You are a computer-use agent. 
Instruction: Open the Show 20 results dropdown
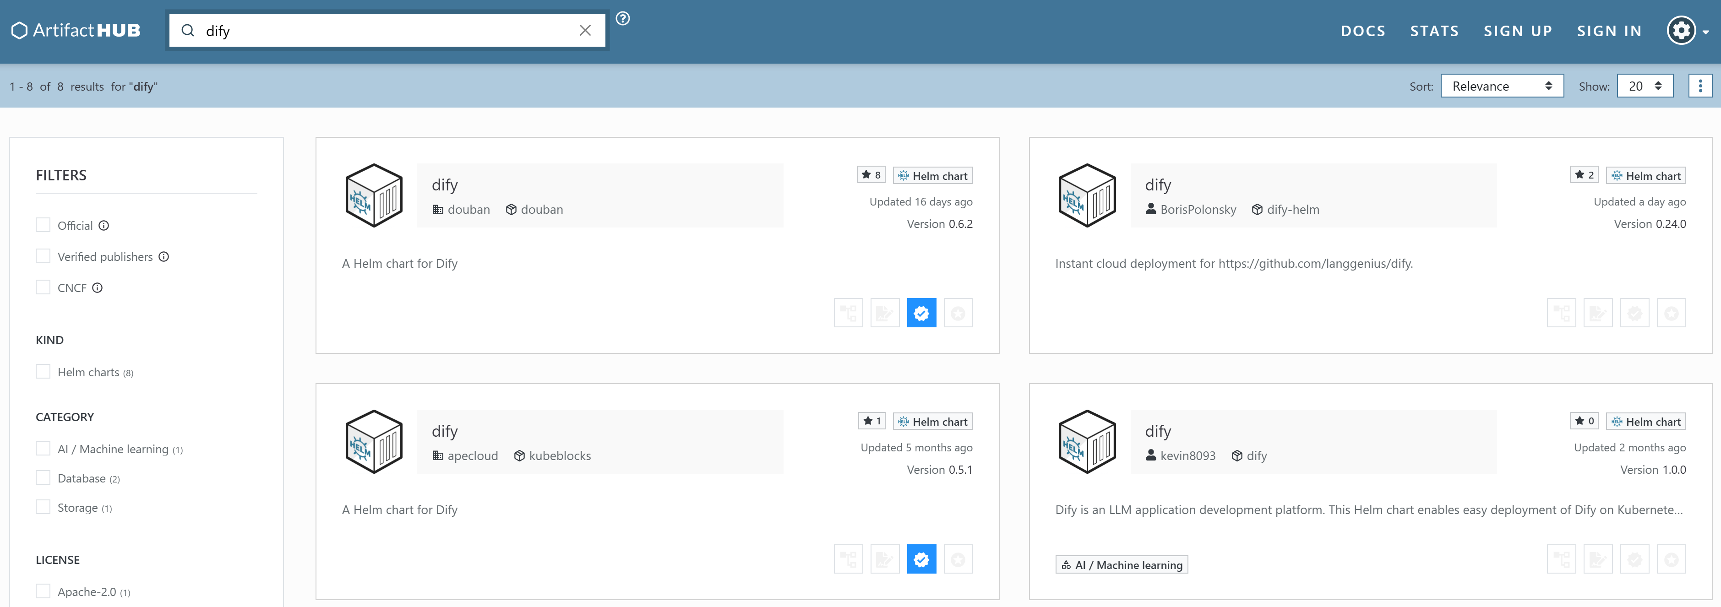pyautogui.click(x=1644, y=86)
